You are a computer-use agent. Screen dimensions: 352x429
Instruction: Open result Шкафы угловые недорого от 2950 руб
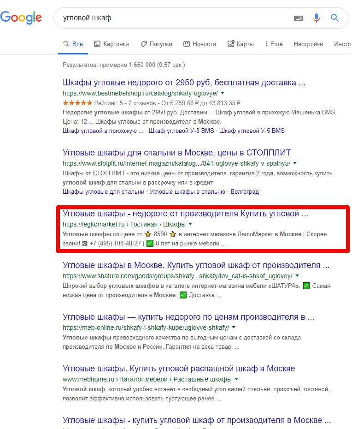[184, 83]
